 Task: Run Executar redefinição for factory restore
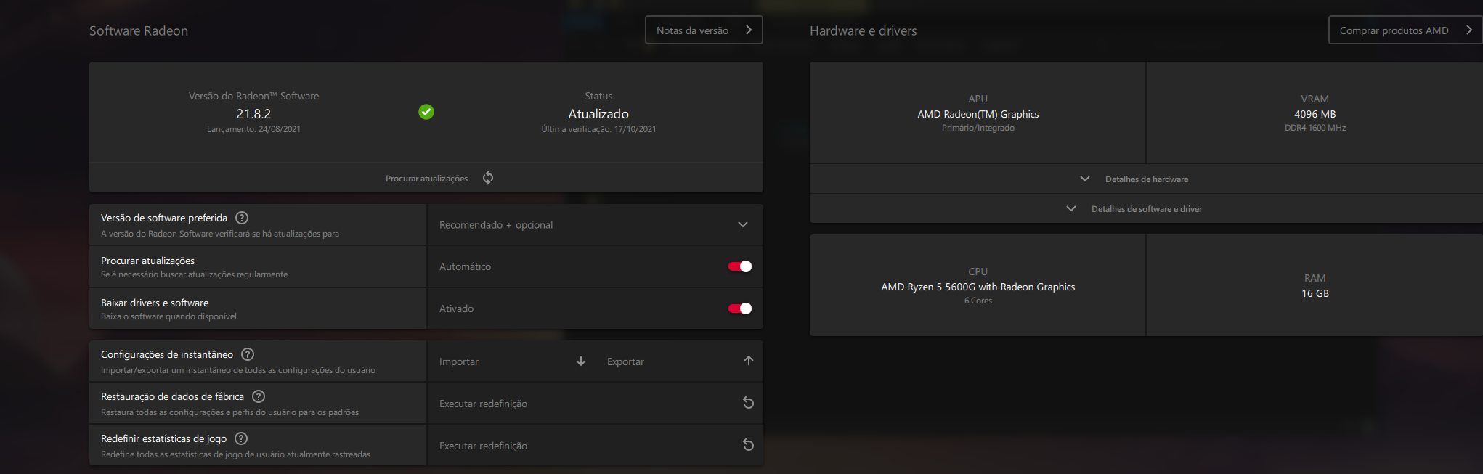click(595, 404)
